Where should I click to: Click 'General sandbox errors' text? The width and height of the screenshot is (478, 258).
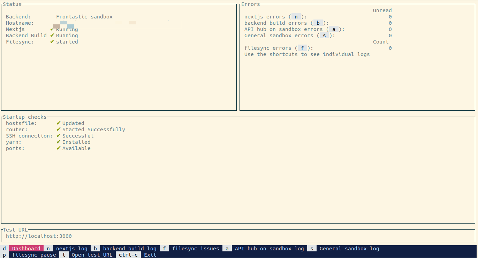(279, 36)
